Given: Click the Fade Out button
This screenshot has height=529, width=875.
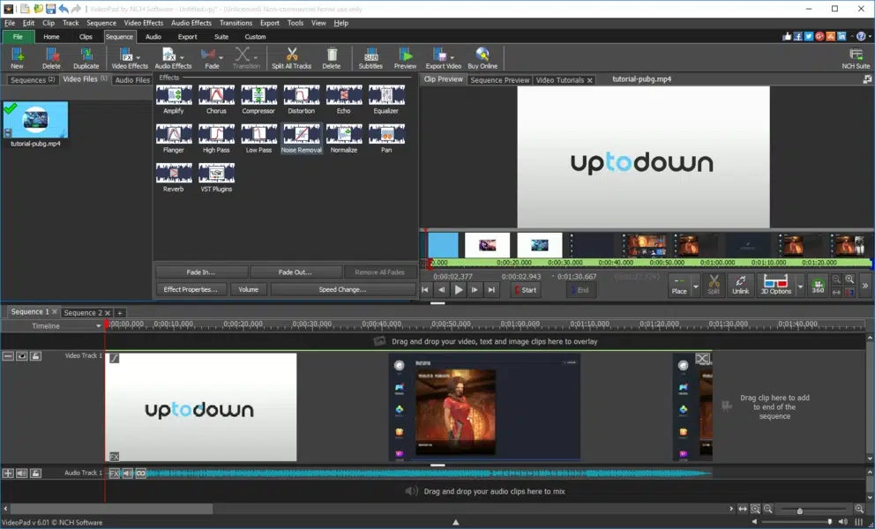Looking at the screenshot, I should [x=295, y=272].
